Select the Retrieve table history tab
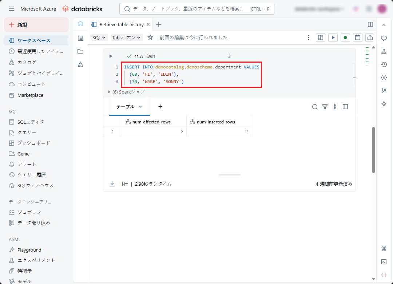The image size is (393, 284). coord(122,24)
